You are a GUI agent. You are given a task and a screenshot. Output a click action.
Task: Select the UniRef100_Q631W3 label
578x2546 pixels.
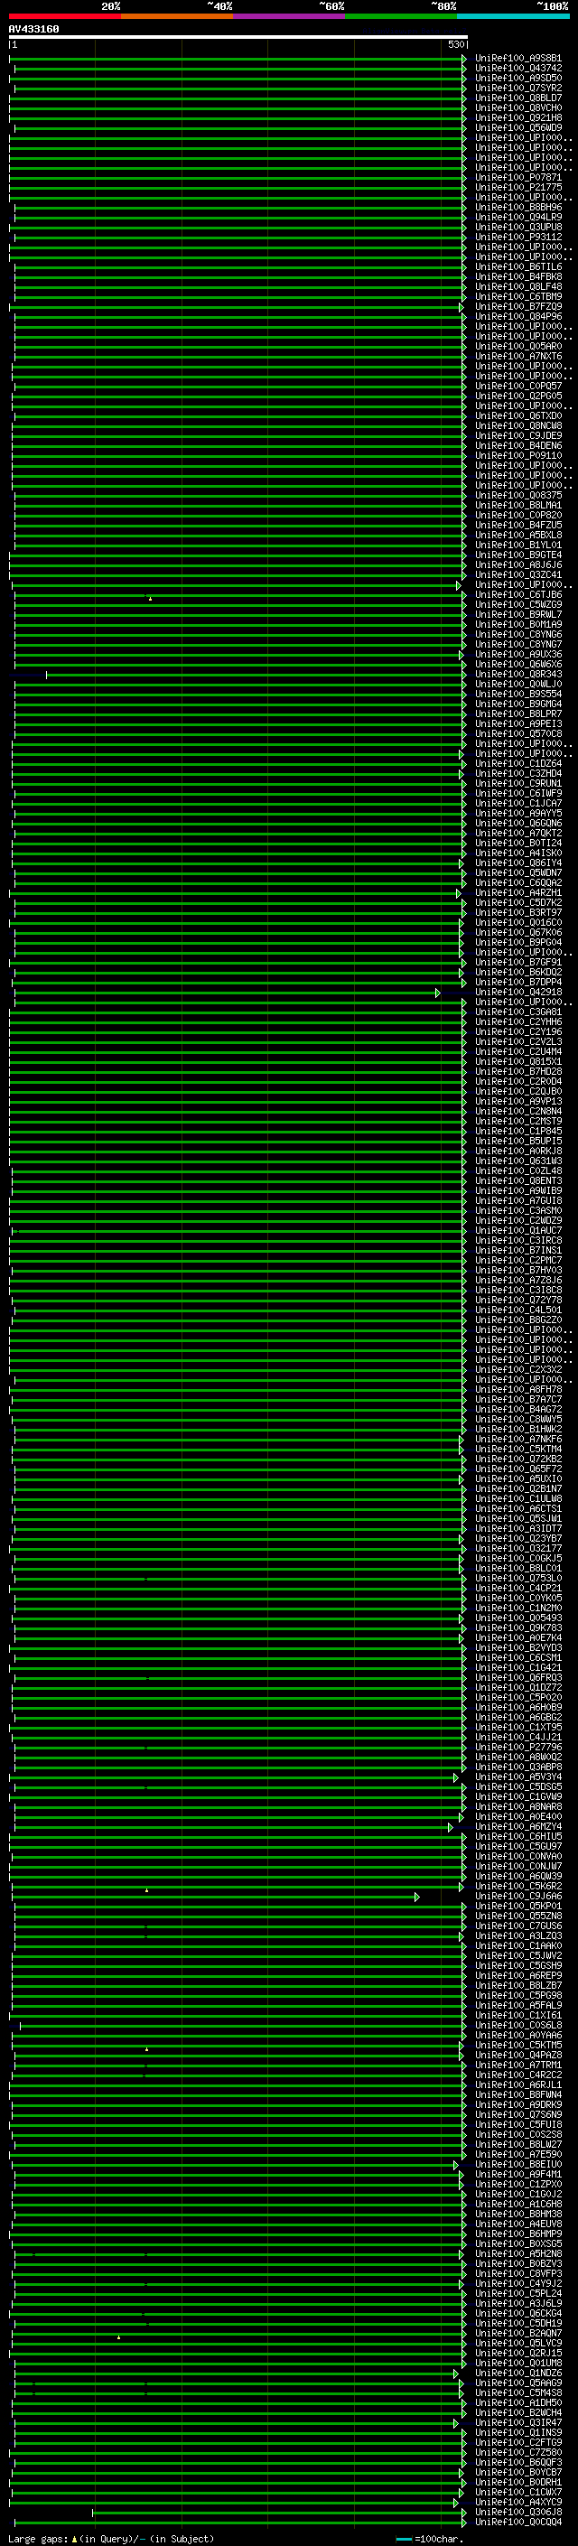(517, 1161)
